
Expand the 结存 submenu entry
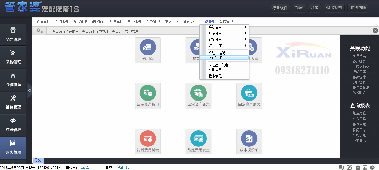coord(224,45)
